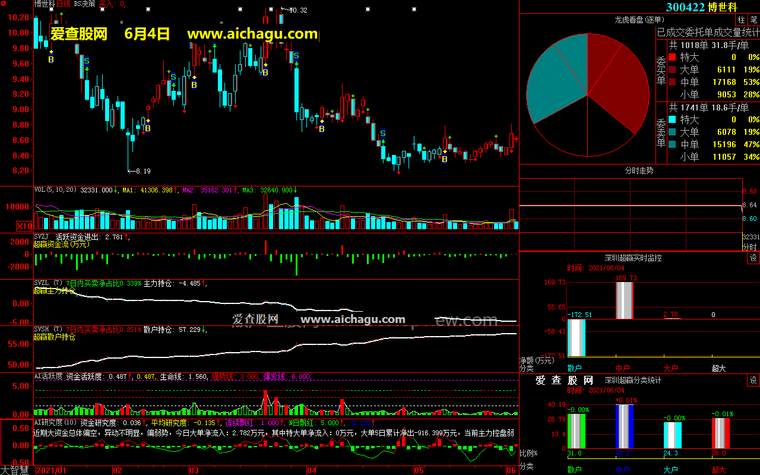Click the 柱 bar-view button
The height and width of the screenshot is (475, 760).
pos(742,20)
